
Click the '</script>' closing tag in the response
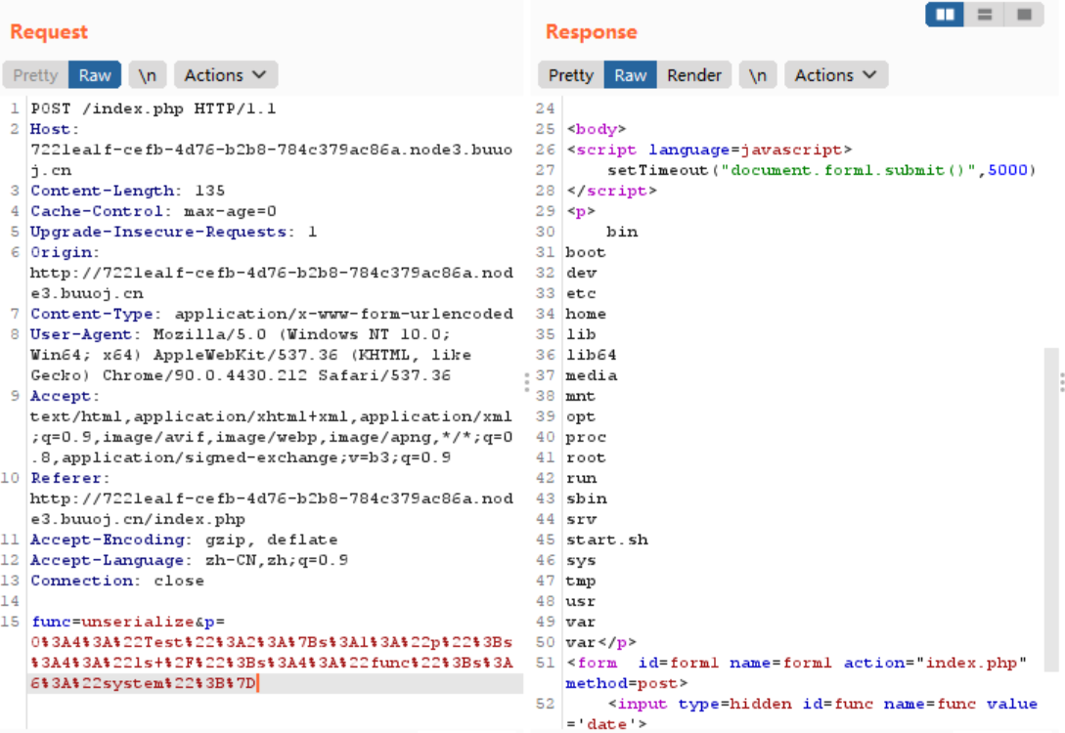click(x=612, y=191)
